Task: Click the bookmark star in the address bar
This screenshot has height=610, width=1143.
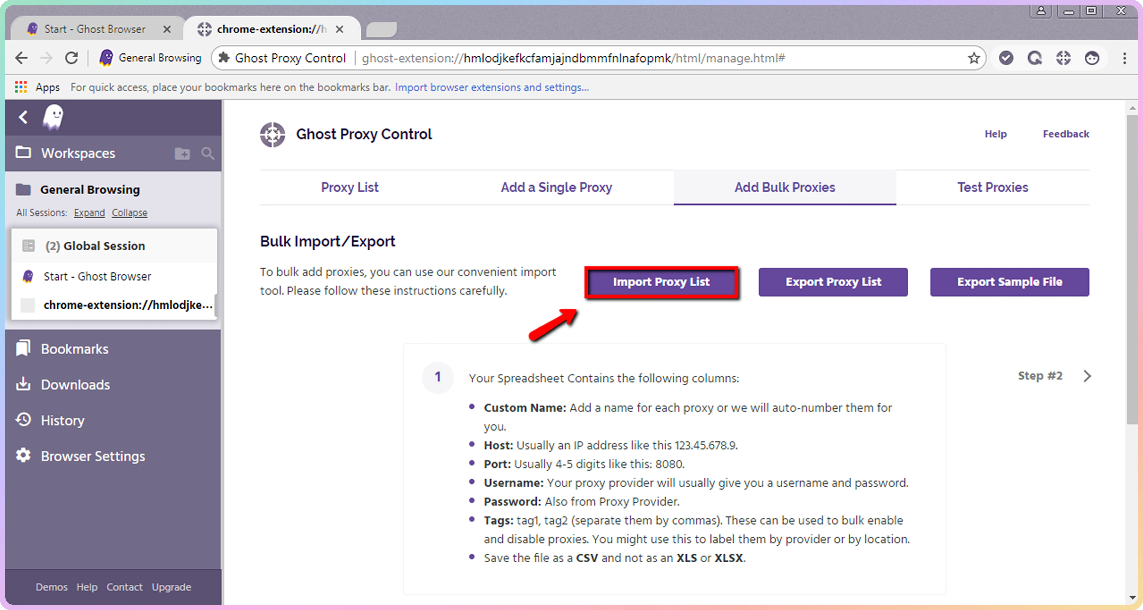Action: tap(974, 58)
